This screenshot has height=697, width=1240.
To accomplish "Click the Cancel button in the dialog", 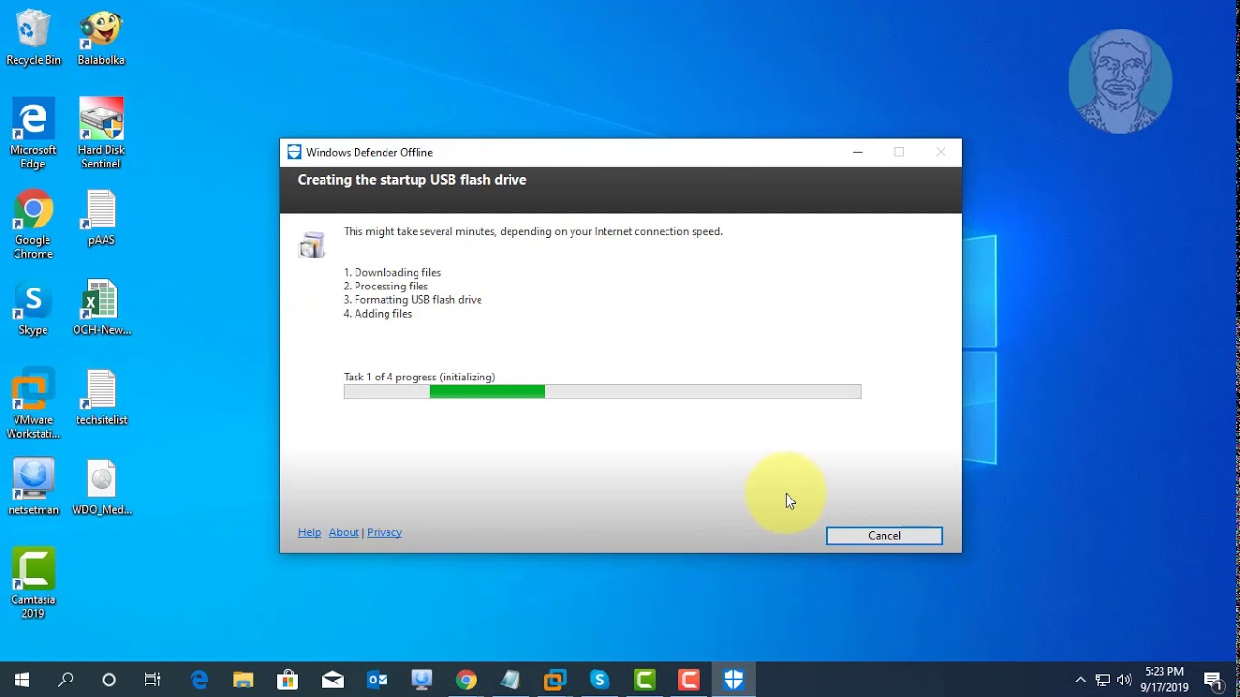I will (x=883, y=535).
